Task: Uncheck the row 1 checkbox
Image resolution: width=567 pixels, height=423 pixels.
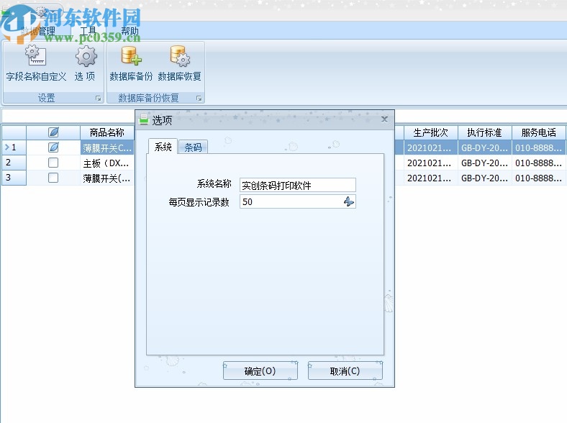Action: click(x=53, y=147)
